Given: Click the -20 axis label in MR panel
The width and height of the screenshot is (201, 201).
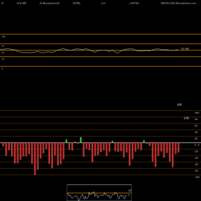Looking at the screenshot, I should [x=196, y=152].
